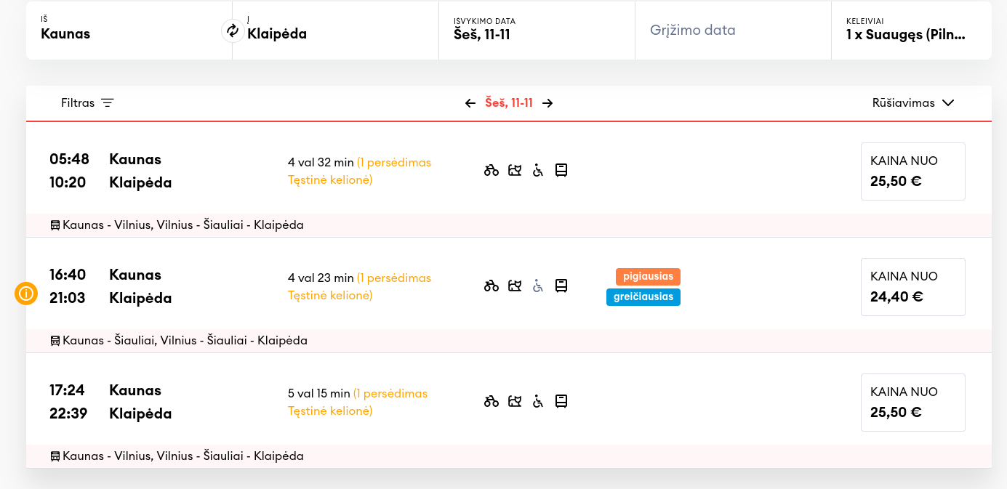Swap origin and destination stations

click(x=233, y=31)
